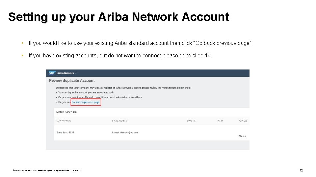The width and height of the screenshot is (316, 177).
Task: Click the SAP logo in the header
Action: click(51, 73)
